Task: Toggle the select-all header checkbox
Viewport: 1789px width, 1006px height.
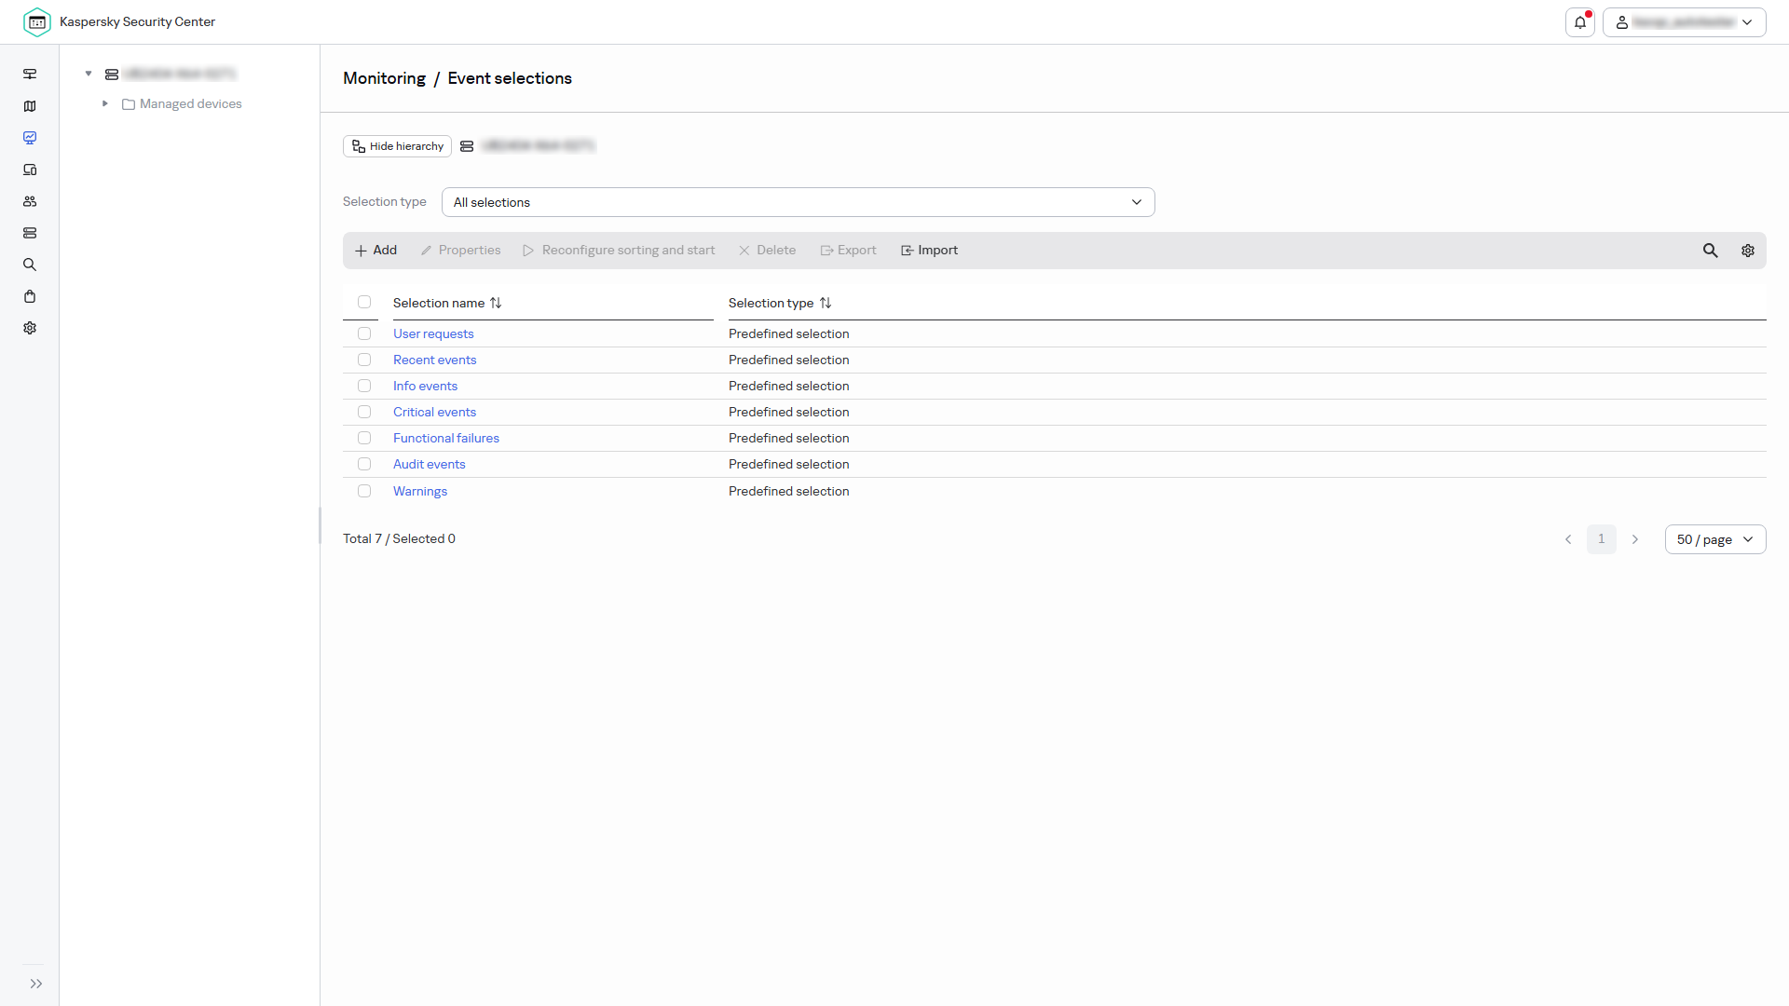Action: pos(364,302)
